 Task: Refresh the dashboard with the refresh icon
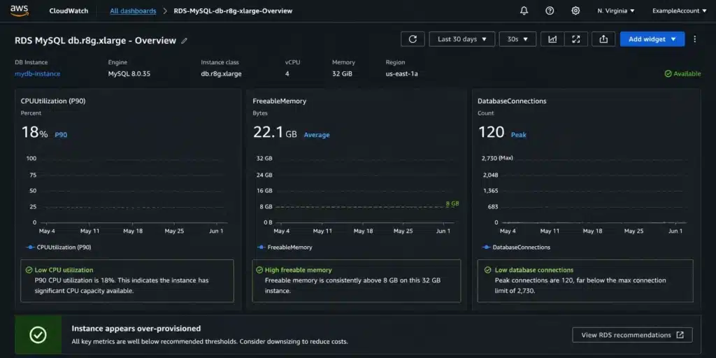coord(413,39)
